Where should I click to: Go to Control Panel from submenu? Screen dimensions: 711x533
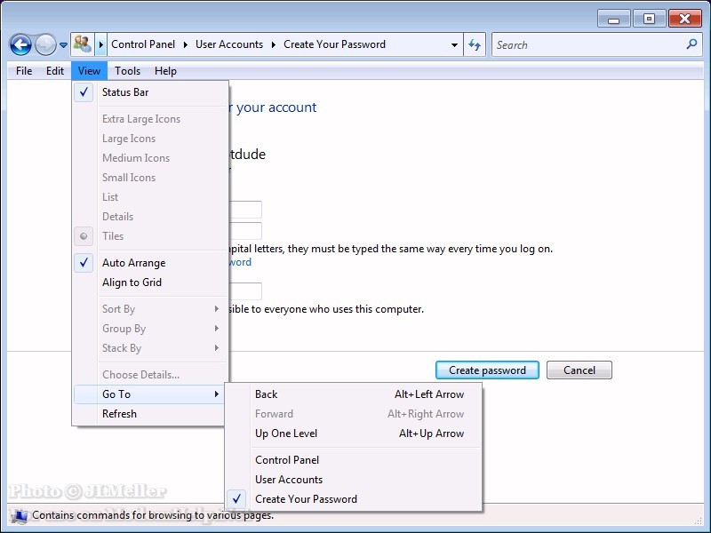[x=287, y=460]
